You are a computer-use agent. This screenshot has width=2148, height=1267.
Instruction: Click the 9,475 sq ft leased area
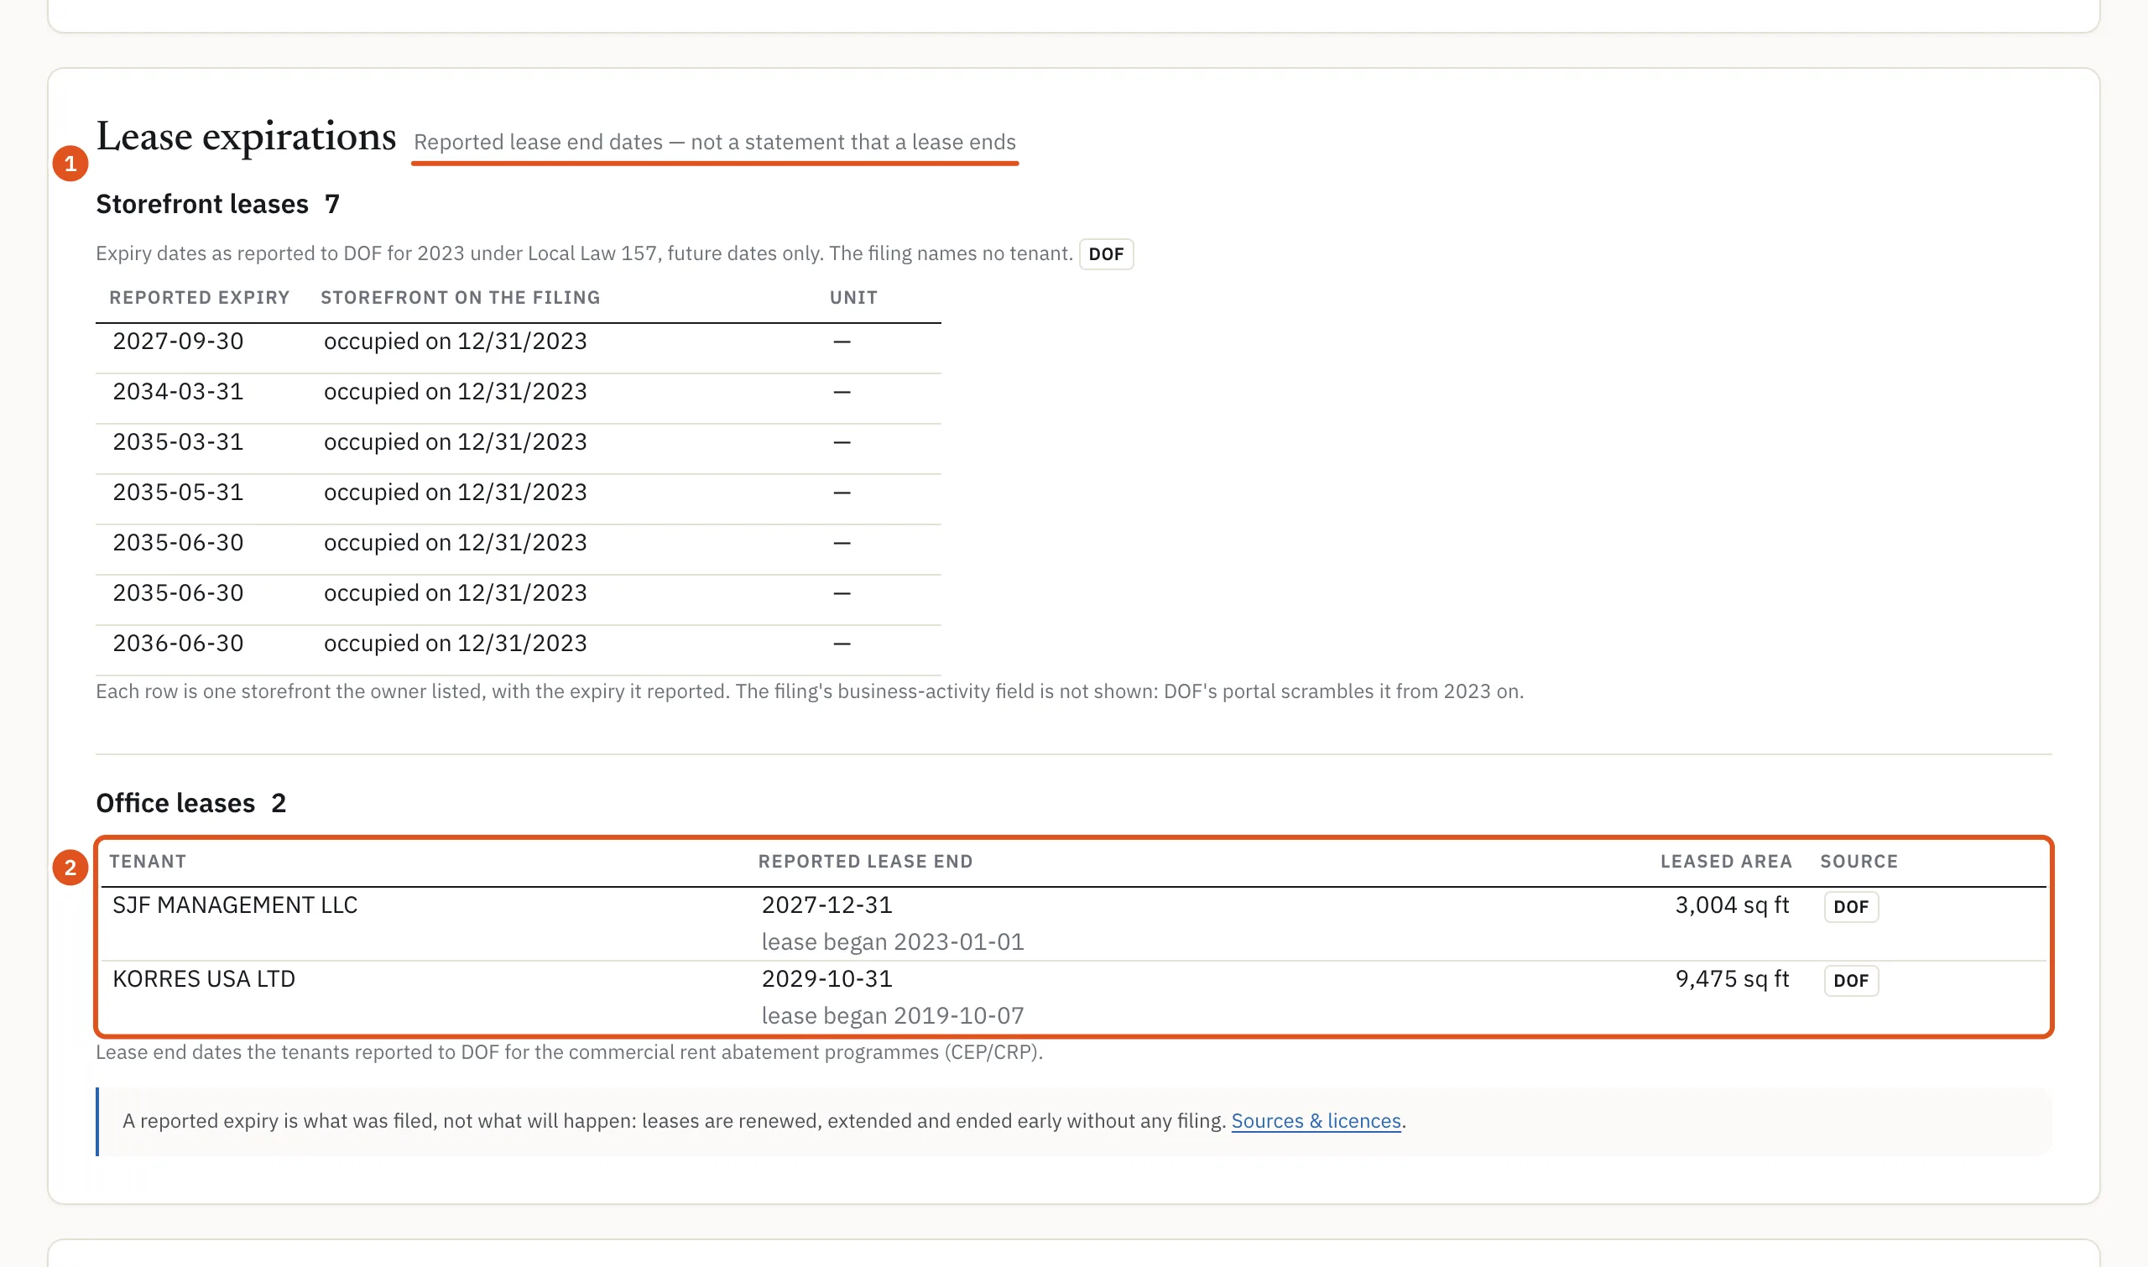(x=1732, y=978)
